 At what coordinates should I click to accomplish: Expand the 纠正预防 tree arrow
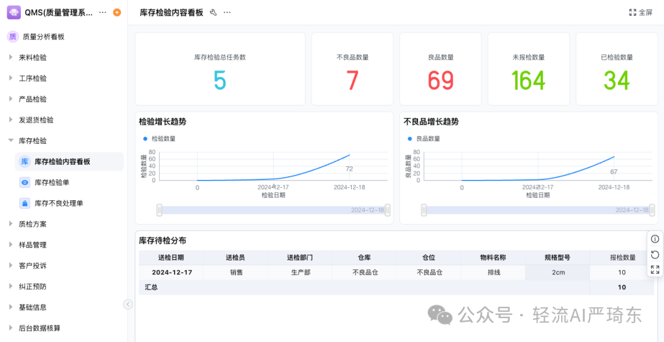pyautogui.click(x=11, y=286)
